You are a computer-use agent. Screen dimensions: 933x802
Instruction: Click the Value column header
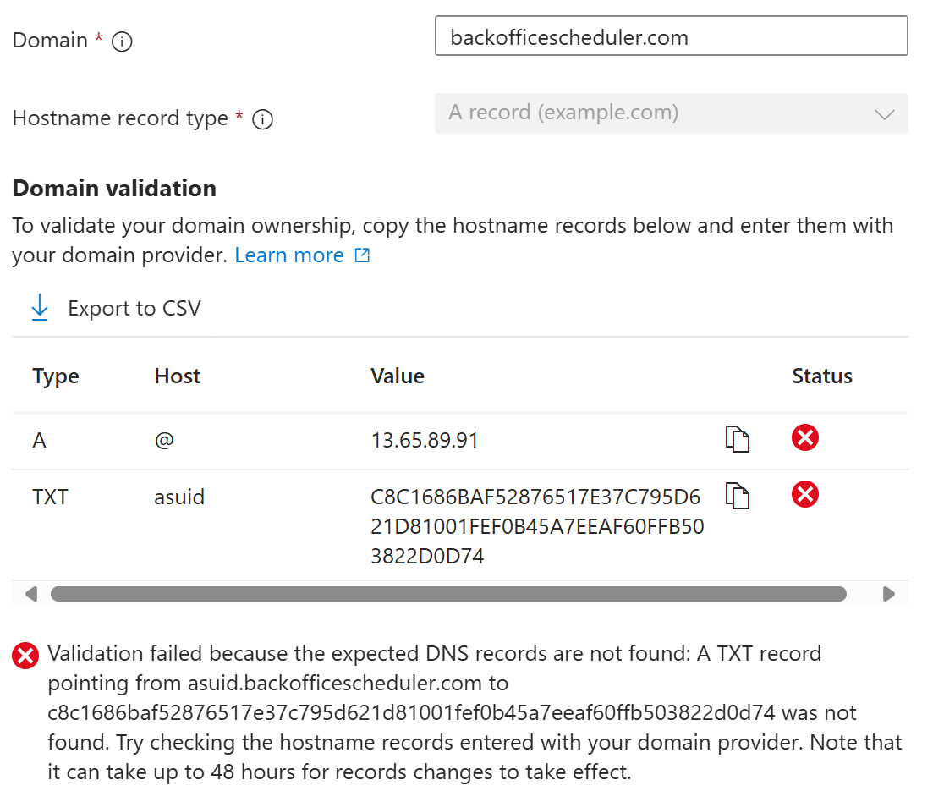tap(398, 376)
